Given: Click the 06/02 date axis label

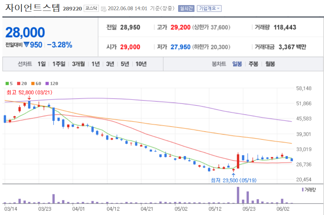Looking at the screenshot, I should 283,209.
